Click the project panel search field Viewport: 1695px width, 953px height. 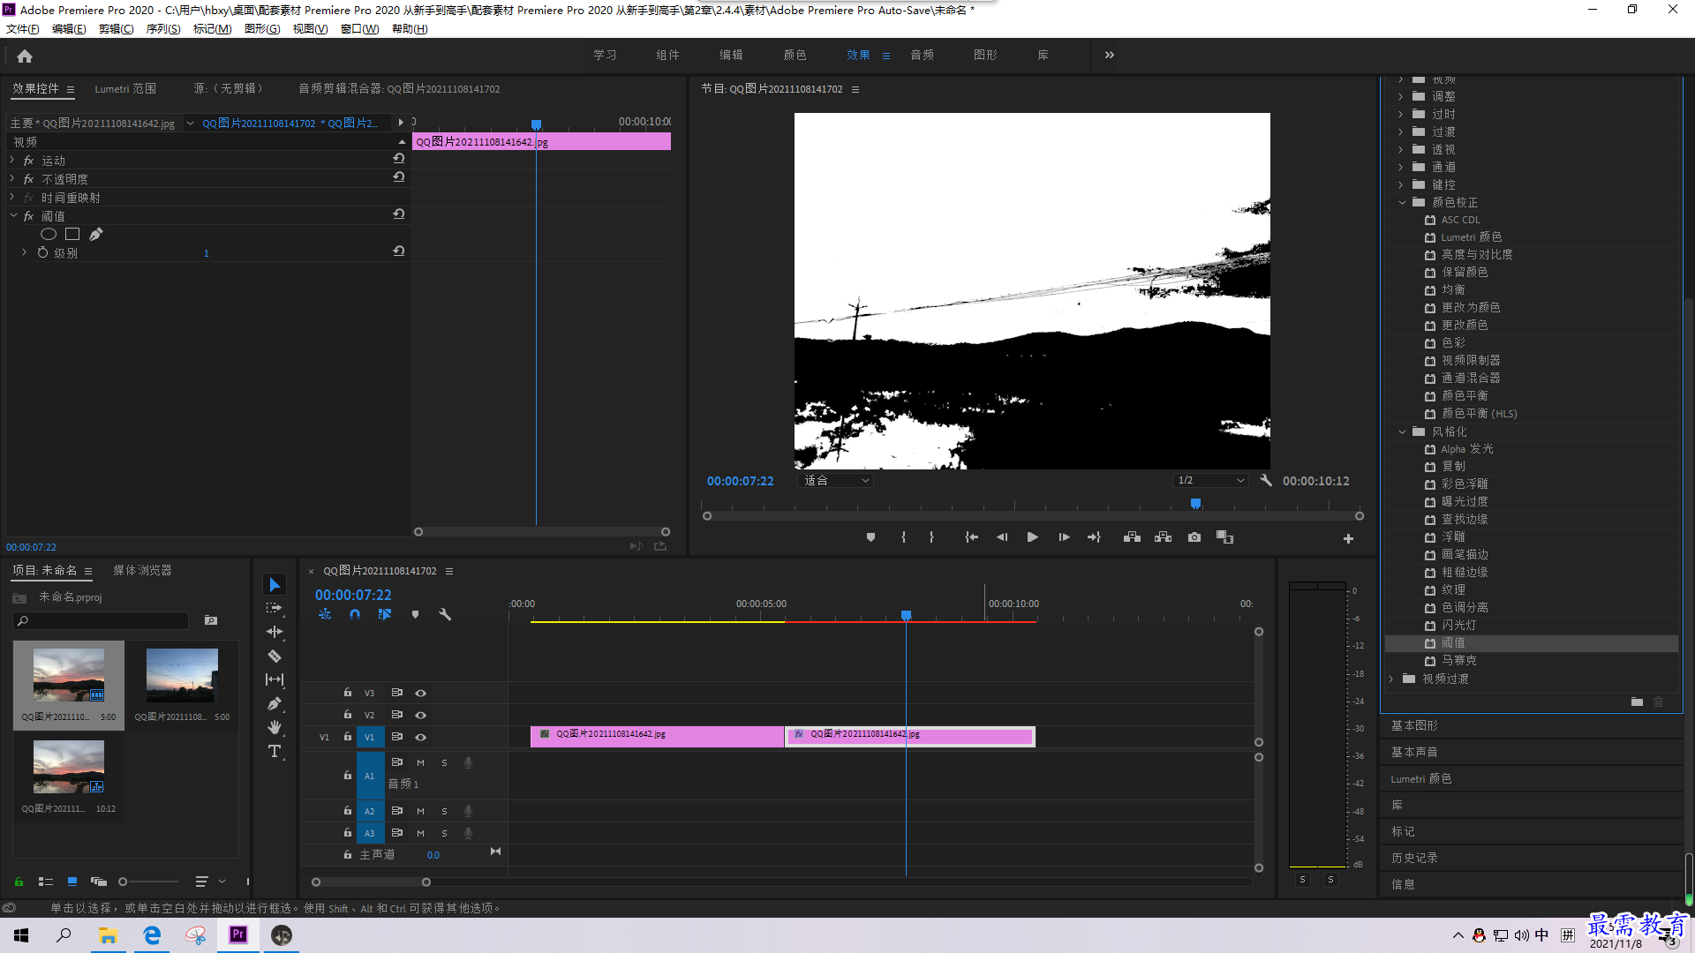pyautogui.click(x=101, y=621)
